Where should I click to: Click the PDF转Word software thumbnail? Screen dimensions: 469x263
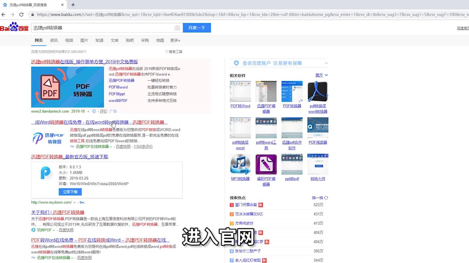[x=240, y=91]
